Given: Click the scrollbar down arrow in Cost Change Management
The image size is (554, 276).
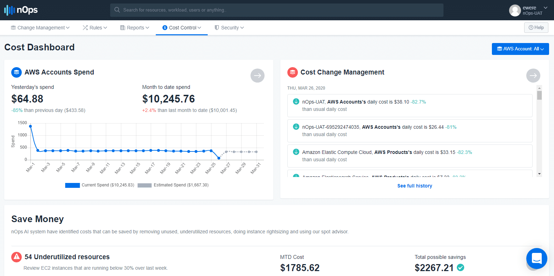Looking at the screenshot, I should [x=539, y=174].
